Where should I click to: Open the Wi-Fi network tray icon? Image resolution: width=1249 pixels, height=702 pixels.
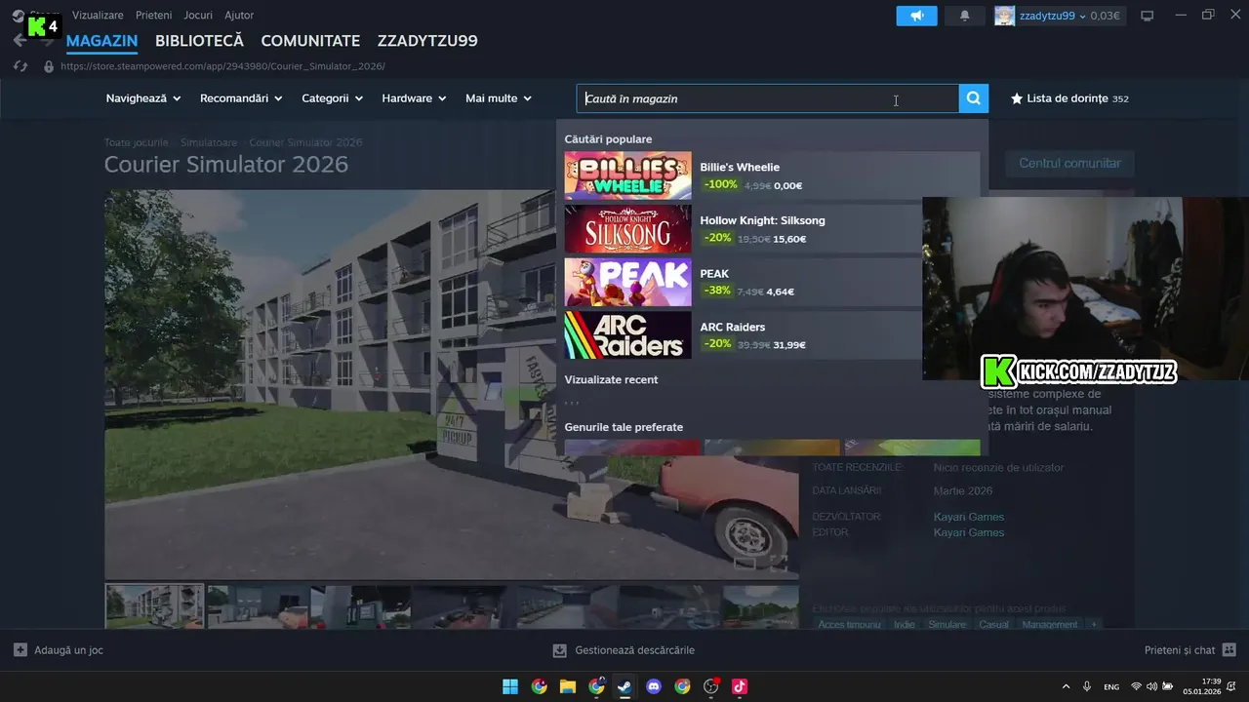[x=1137, y=686]
